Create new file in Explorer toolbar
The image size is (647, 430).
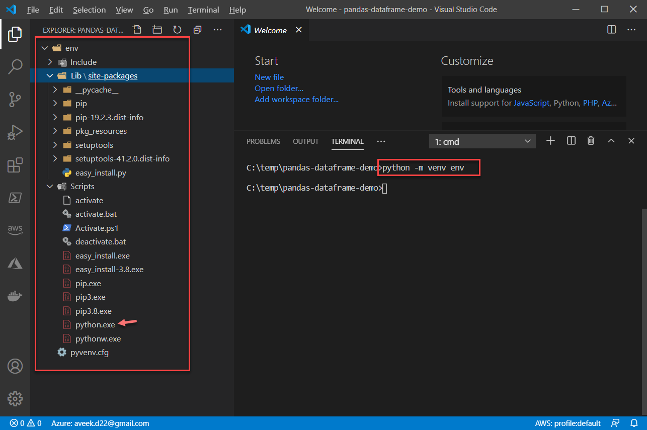pyautogui.click(x=137, y=30)
